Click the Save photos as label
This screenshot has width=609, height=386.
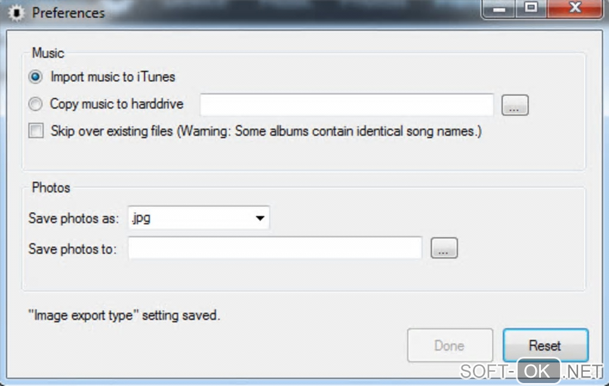coord(73,219)
